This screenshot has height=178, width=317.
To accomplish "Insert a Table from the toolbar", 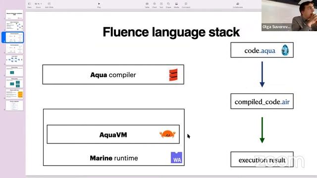I will click(147, 5).
